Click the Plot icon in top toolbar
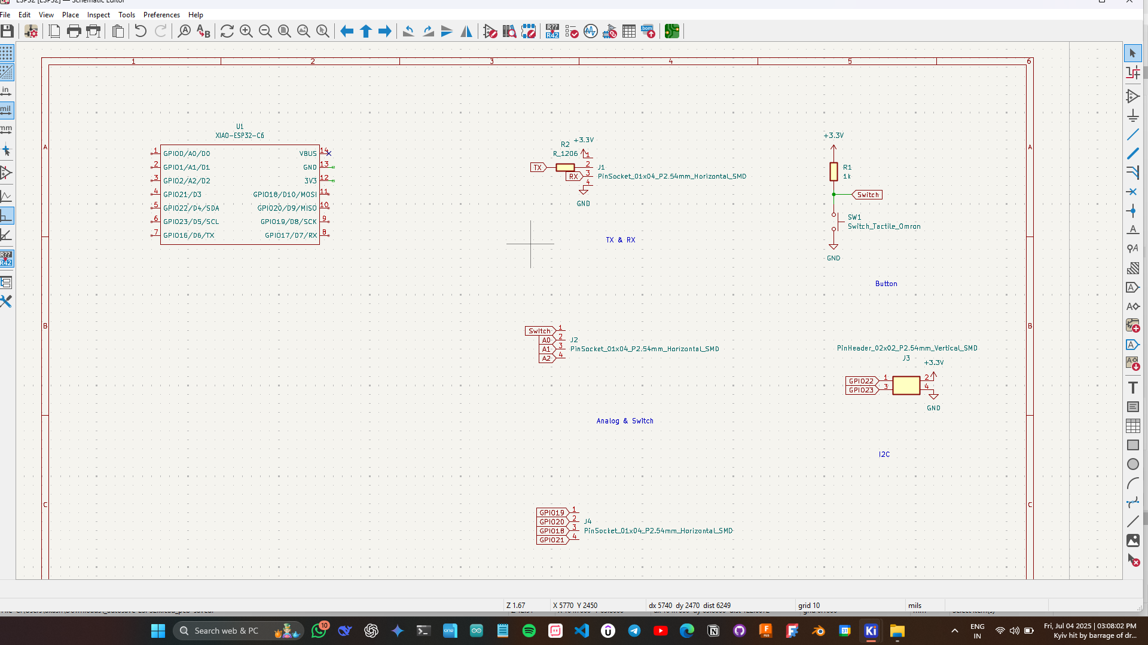The width and height of the screenshot is (1148, 645). pos(93,31)
